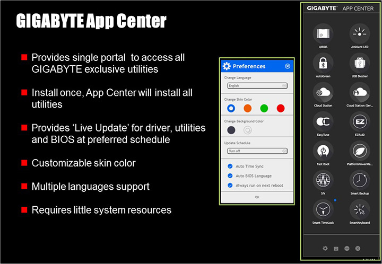382x264 pixels.
Task: Click the APP CENTER title text
Action: coord(358,8)
